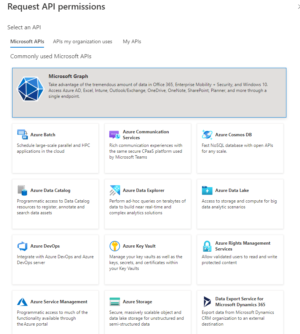Screen dimensions: 300x334
Task: Choose the Azure Service Management title
Action: pos(59,302)
